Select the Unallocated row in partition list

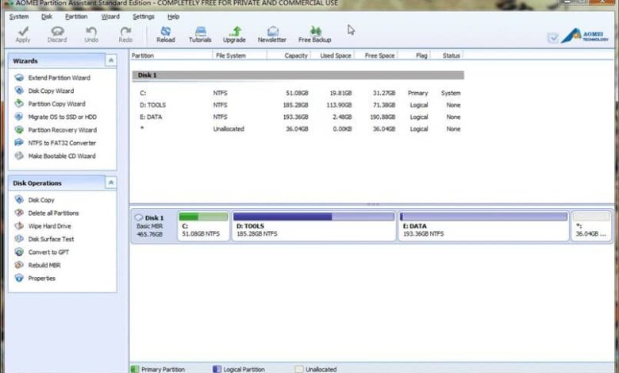click(x=298, y=129)
